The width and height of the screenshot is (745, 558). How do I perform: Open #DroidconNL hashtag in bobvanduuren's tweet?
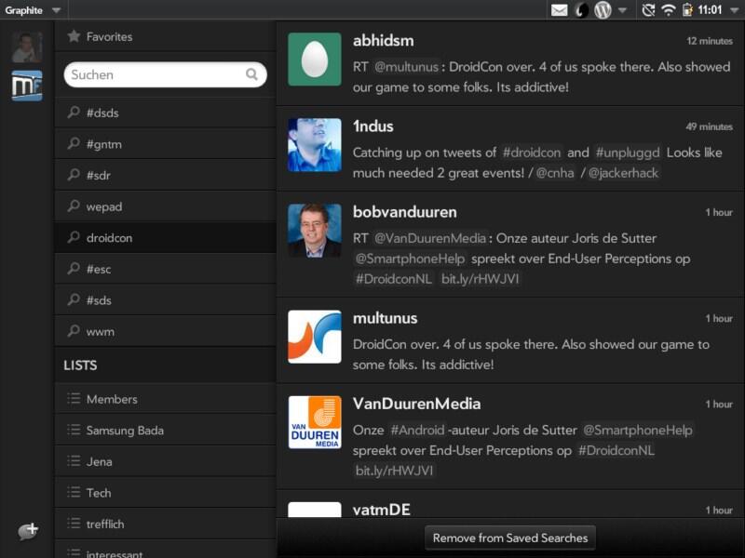[x=394, y=279]
